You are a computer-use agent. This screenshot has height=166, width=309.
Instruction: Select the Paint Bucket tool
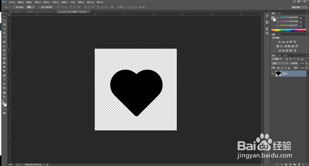click(4, 63)
